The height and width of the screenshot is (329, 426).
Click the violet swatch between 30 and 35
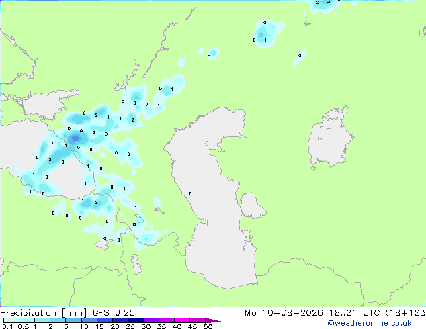[x=151, y=320]
